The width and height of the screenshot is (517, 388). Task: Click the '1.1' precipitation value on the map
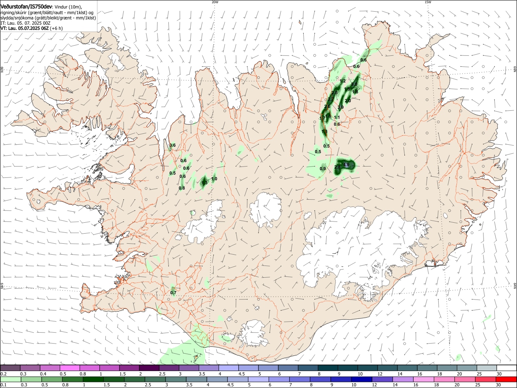(x=337, y=118)
